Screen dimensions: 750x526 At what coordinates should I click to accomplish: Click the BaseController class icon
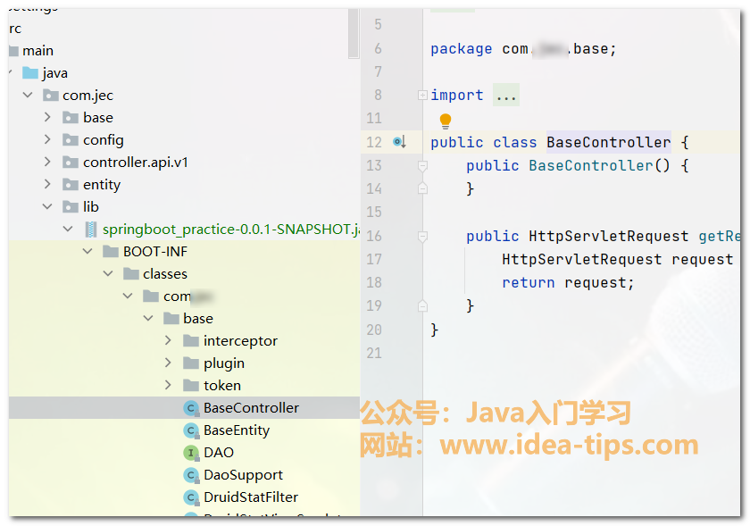click(x=191, y=408)
